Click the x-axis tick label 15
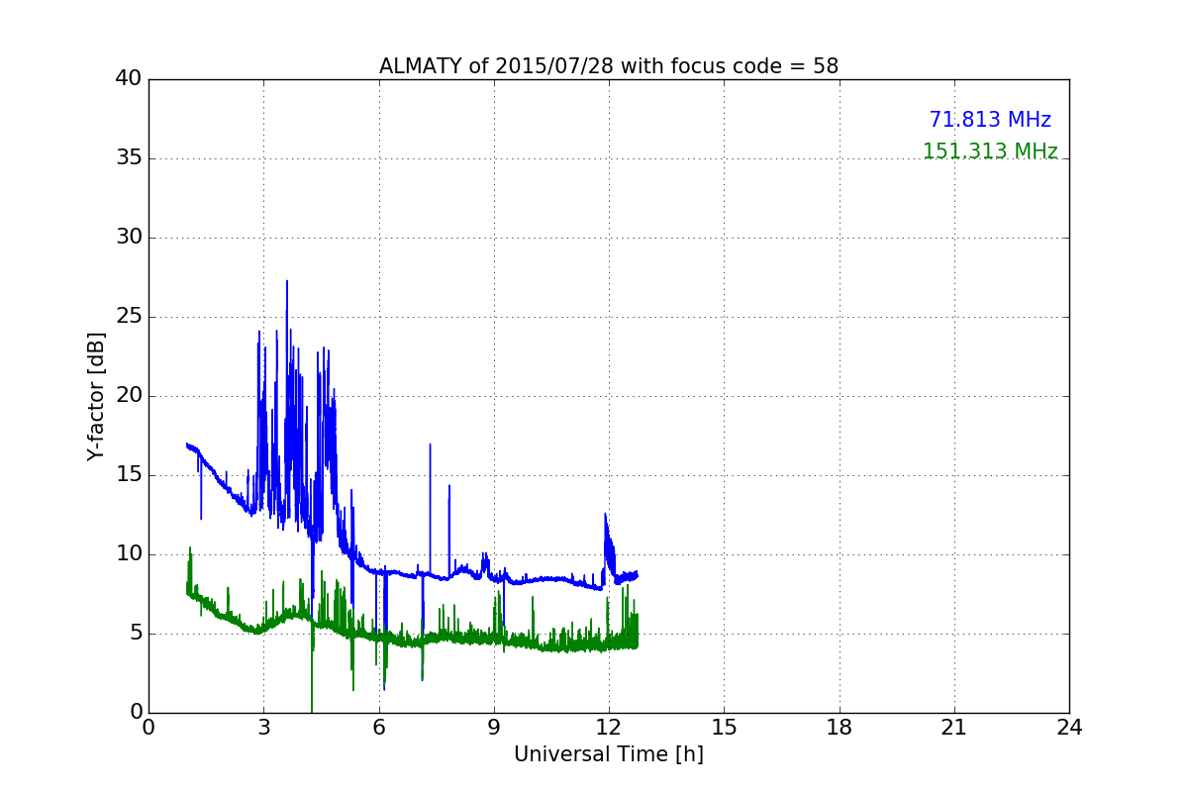The image size is (1188, 792). 724,728
